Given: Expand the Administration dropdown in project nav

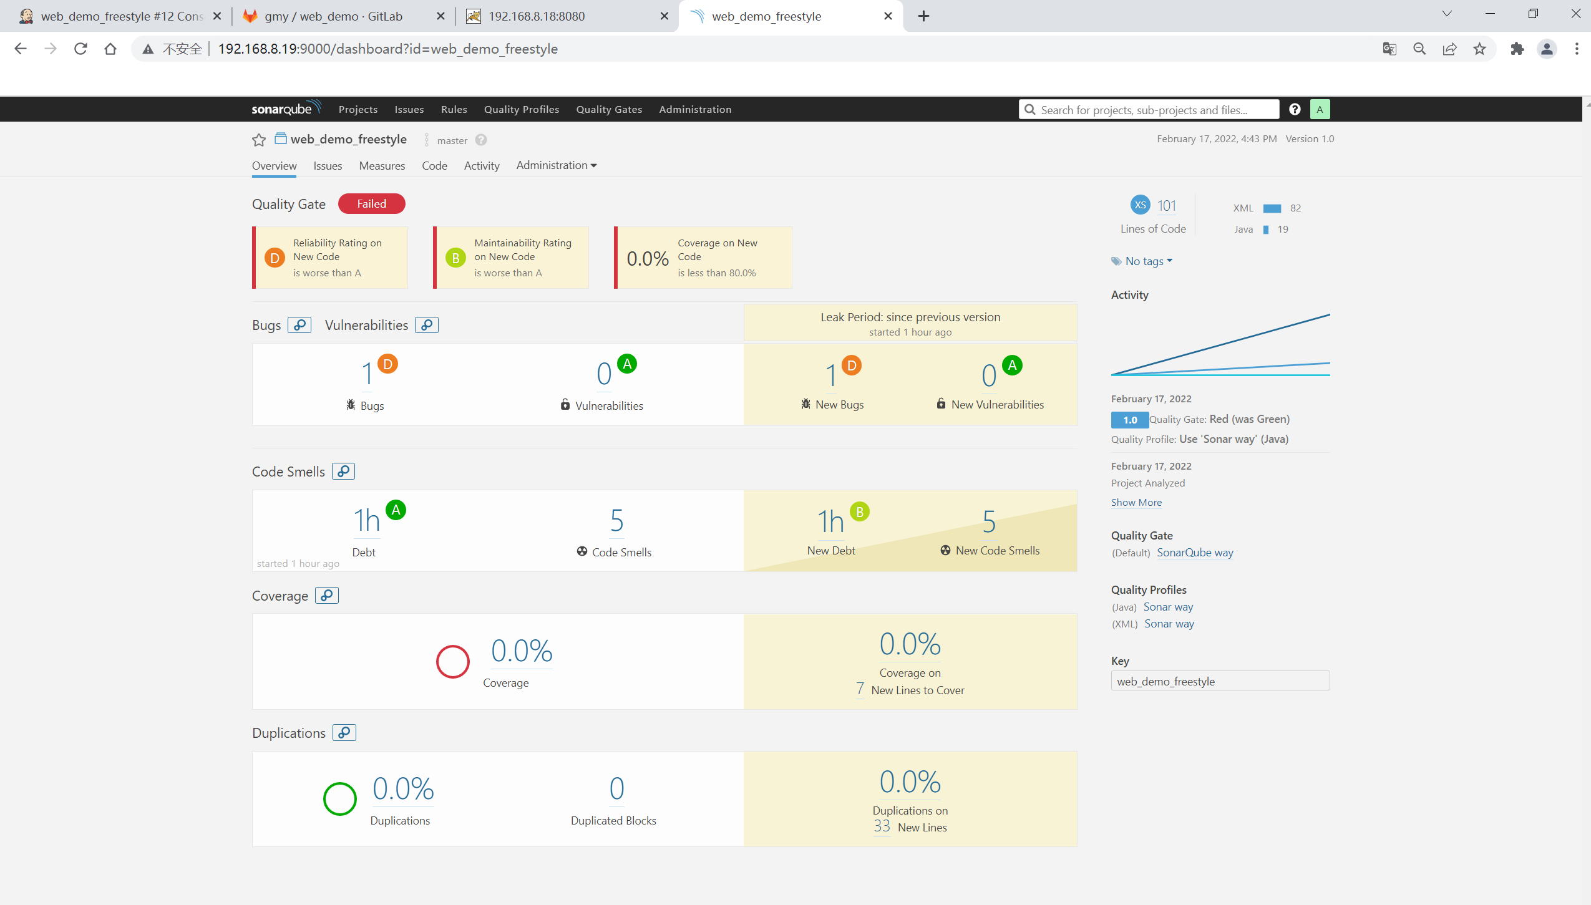Looking at the screenshot, I should tap(557, 165).
